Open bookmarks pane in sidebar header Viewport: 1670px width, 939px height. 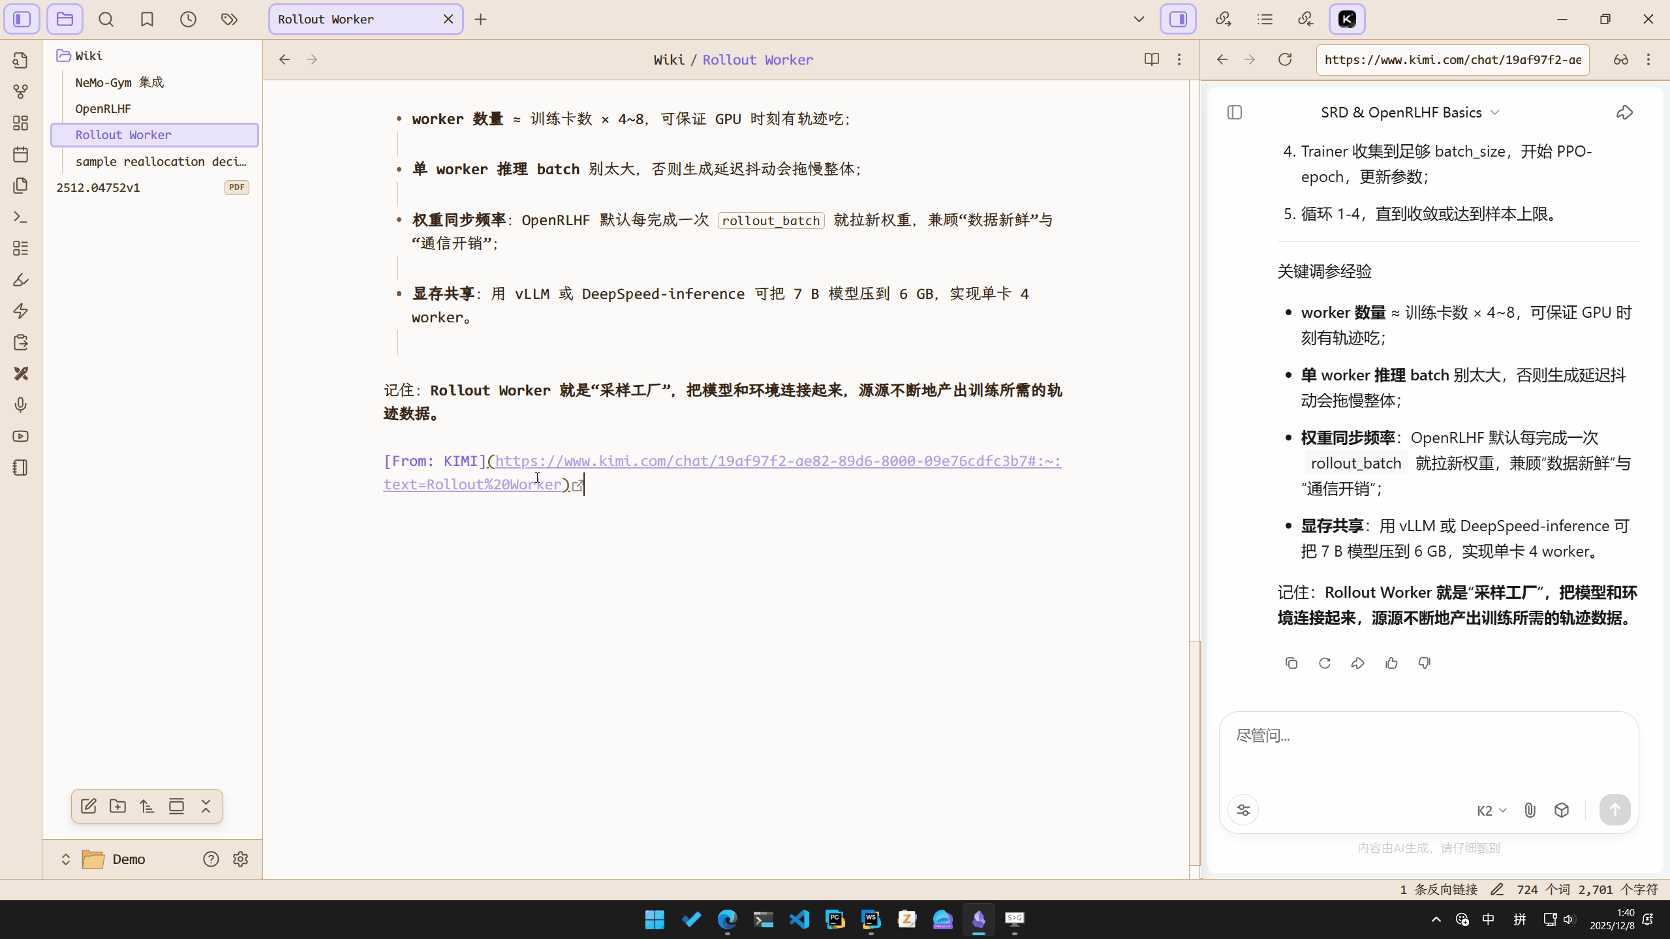pyautogui.click(x=147, y=20)
